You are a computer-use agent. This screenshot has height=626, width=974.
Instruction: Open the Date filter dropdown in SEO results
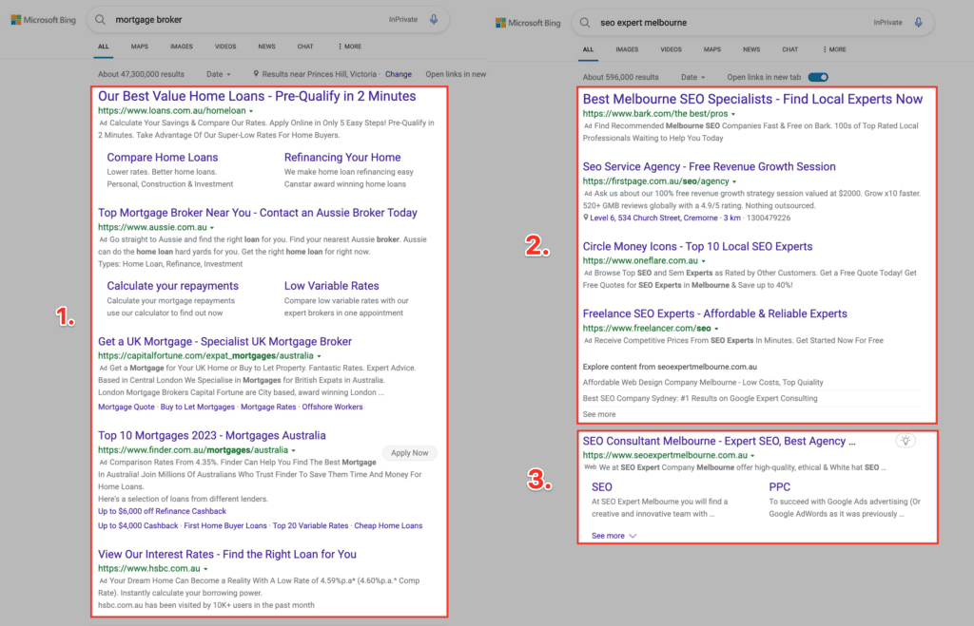[x=690, y=77]
